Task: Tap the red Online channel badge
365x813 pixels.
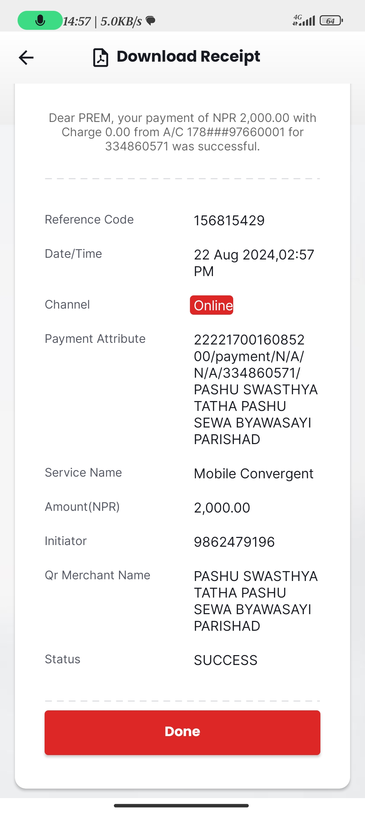Action: (x=212, y=305)
